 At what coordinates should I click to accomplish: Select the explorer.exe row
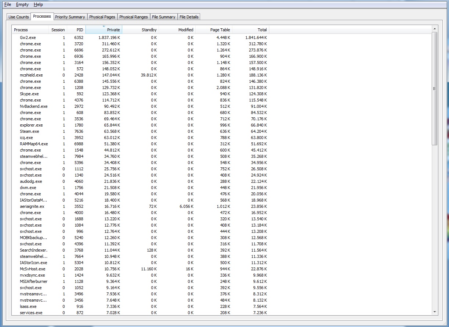[x=141, y=125]
